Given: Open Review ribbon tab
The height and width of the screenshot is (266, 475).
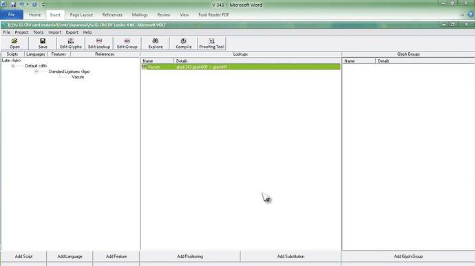Looking at the screenshot, I should tap(164, 14).
